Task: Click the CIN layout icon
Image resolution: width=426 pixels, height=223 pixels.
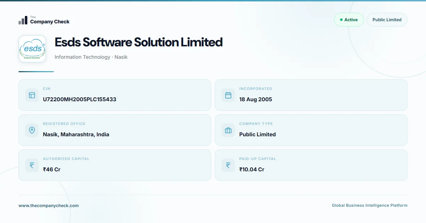Action: coord(32,95)
